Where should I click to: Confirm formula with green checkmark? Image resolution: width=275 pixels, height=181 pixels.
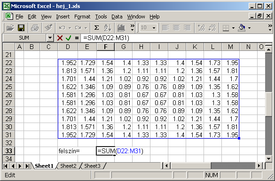69,38
